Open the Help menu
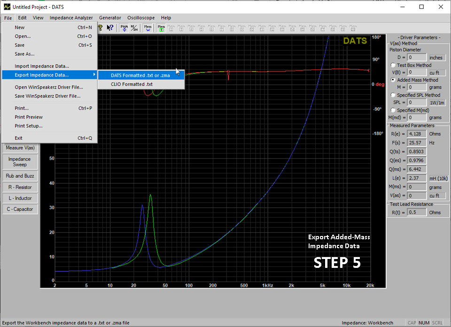 coord(166,18)
